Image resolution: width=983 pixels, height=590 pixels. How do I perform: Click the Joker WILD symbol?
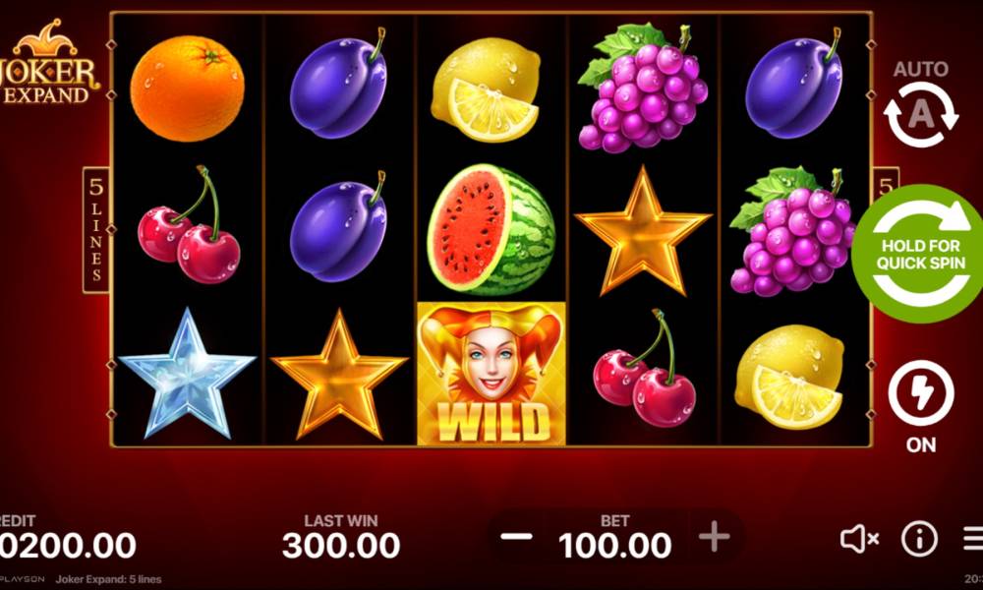pyautogui.click(x=491, y=374)
